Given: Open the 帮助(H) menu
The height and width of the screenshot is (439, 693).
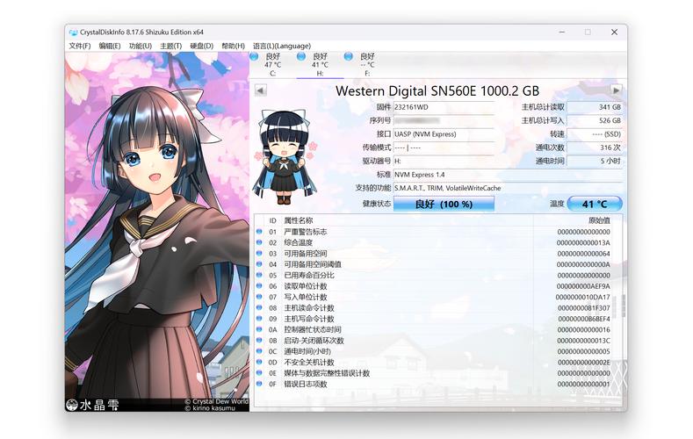Looking at the screenshot, I should (x=233, y=46).
